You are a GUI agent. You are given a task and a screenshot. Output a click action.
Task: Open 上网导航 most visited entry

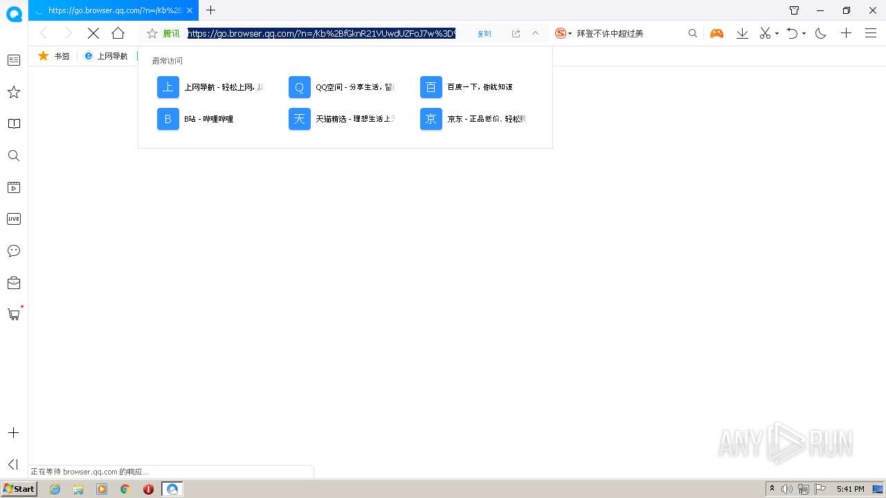coord(210,87)
